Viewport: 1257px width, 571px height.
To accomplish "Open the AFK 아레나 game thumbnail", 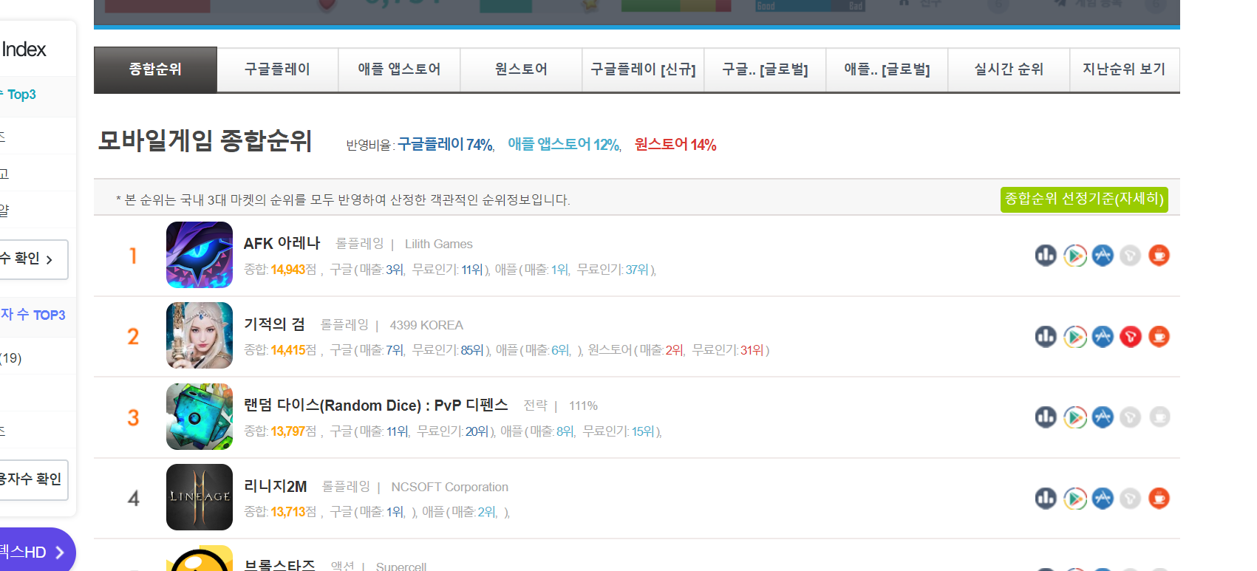I will tap(200, 255).
